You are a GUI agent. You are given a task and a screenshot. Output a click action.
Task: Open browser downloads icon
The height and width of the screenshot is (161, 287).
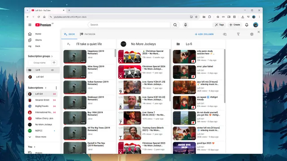pyautogui.click(x=243, y=17)
